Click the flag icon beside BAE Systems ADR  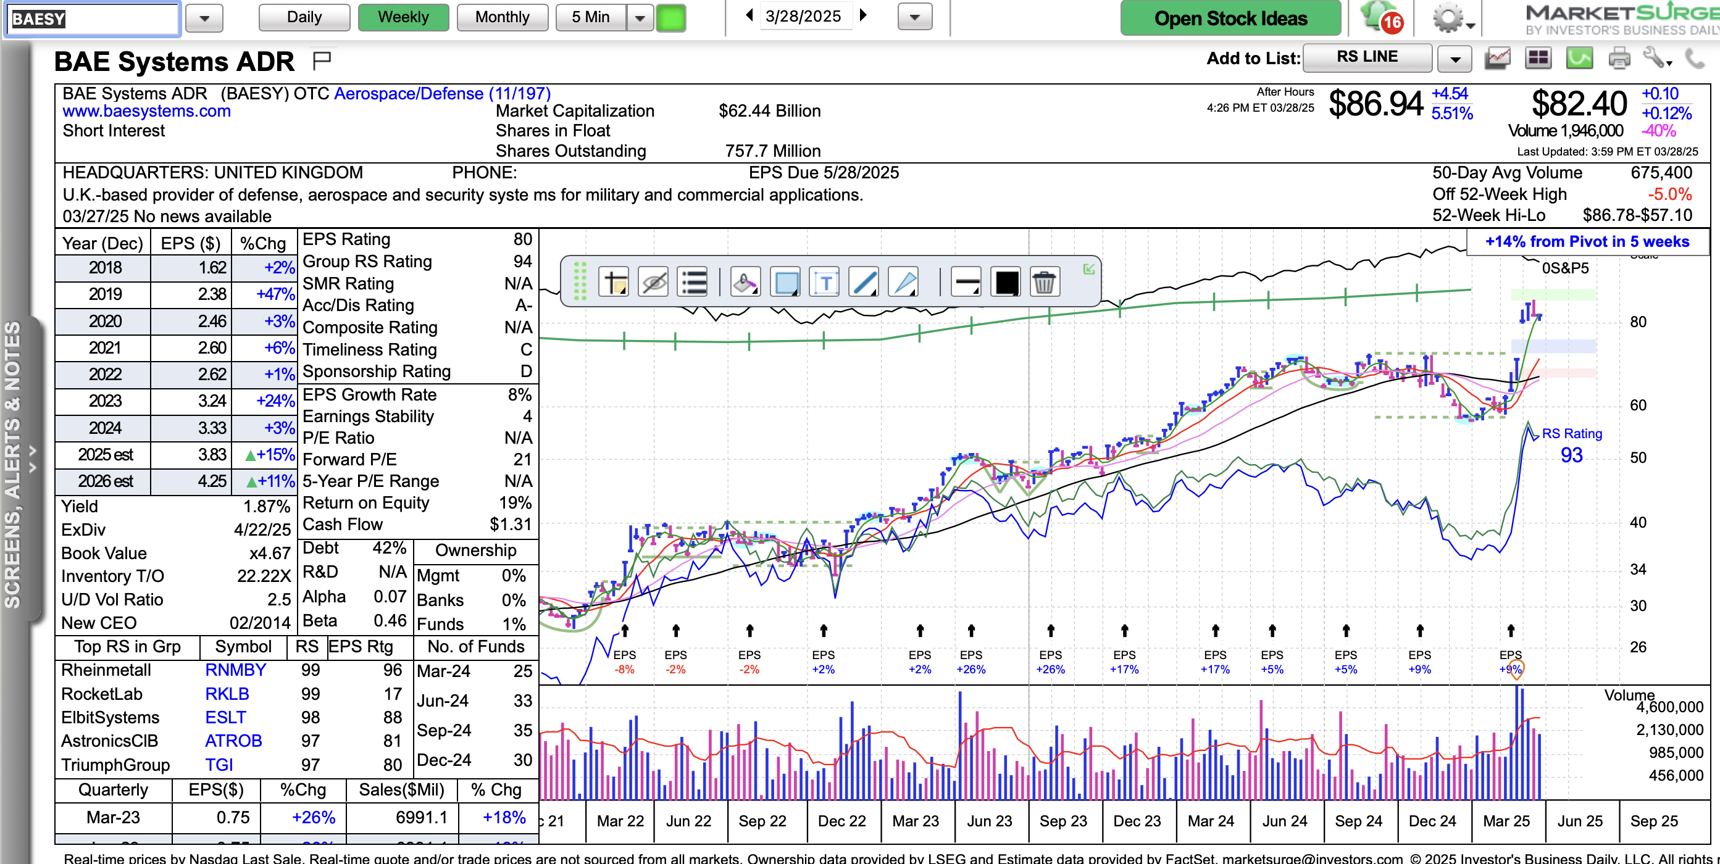tap(322, 60)
